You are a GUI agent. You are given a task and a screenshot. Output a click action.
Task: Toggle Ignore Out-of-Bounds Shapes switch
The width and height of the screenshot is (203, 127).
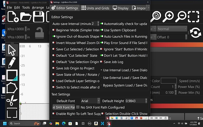[54, 36]
